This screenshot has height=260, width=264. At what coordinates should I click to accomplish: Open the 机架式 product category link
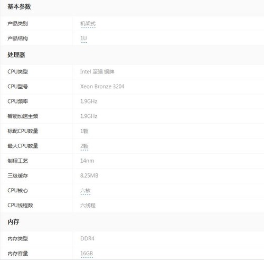[x=88, y=24]
